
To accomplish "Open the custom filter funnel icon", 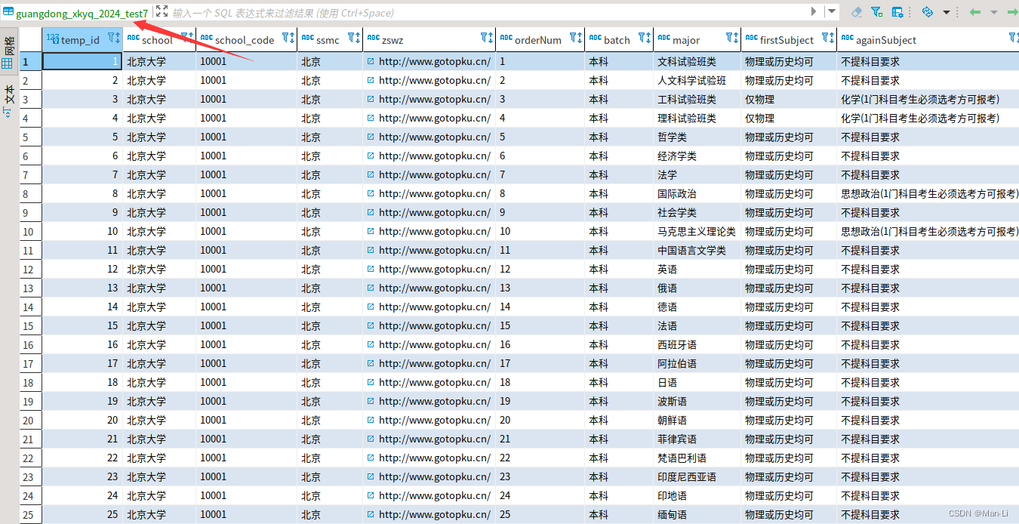I will coord(876,12).
